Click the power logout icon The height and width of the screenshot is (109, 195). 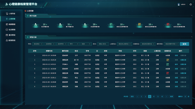coord(191,4)
